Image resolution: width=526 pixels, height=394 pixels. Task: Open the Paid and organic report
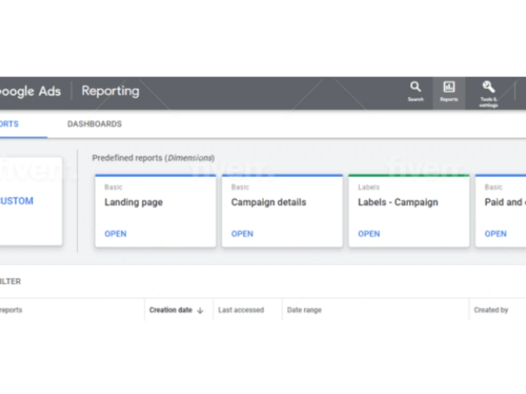click(x=496, y=234)
